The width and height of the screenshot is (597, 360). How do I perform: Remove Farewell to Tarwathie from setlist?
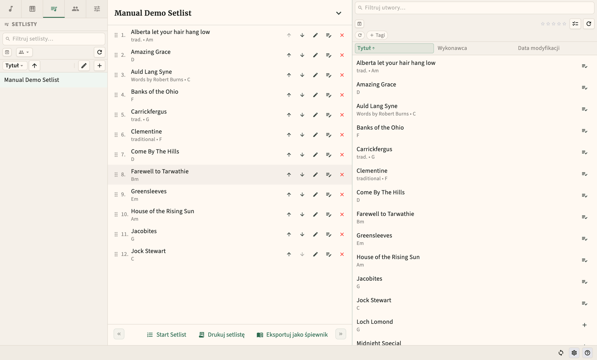pos(342,175)
